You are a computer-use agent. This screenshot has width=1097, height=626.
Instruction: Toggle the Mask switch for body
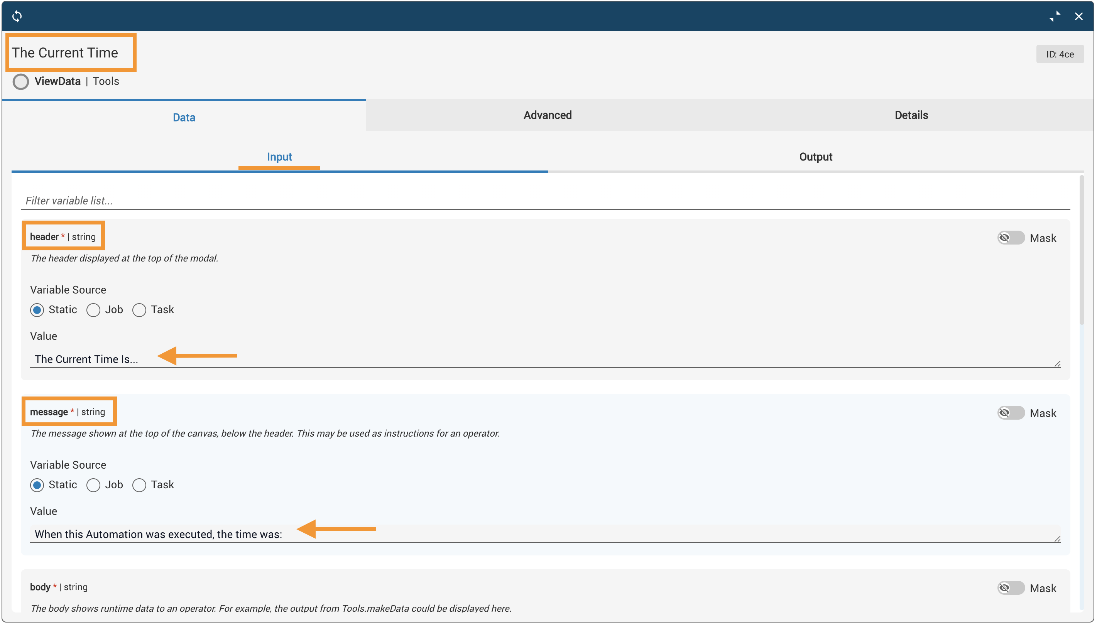click(x=1011, y=588)
